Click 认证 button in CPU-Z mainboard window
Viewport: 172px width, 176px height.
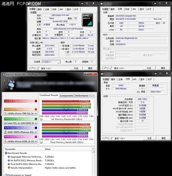coord(149,68)
